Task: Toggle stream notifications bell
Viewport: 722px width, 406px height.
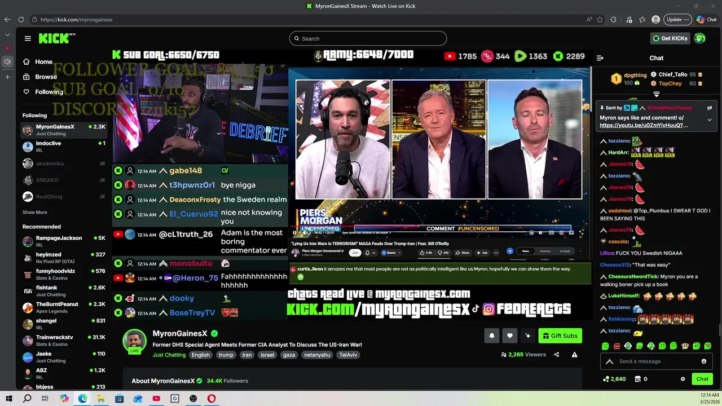Action: 492,336
